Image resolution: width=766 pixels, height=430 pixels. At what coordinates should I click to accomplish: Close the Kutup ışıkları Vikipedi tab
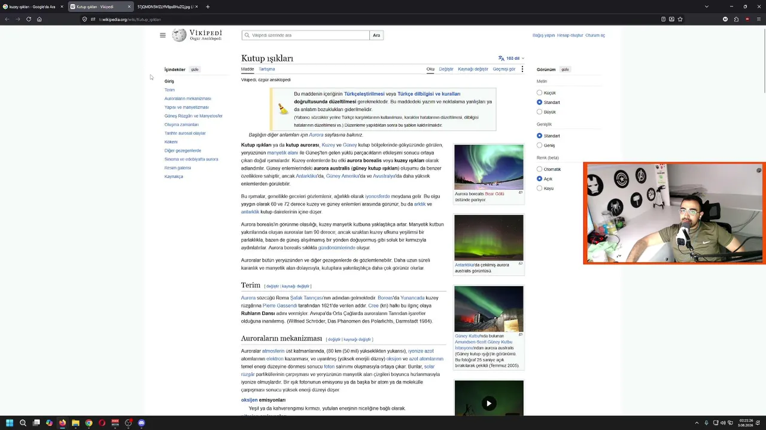[129, 7]
